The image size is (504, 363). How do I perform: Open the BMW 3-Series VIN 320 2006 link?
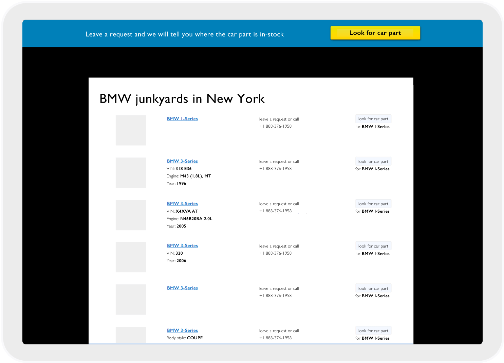tap(182, 245)
